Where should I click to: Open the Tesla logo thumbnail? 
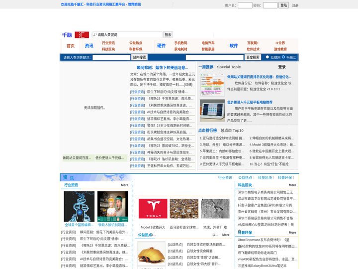(153, 209)
